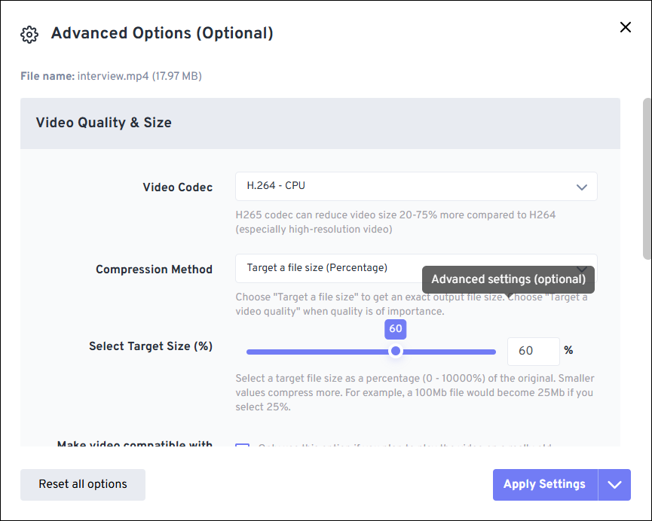Image resolution: width=652 pixels, height=521 pixels.
Task: Click the gear icon beside Advanced Options
Action: (29, 34)
